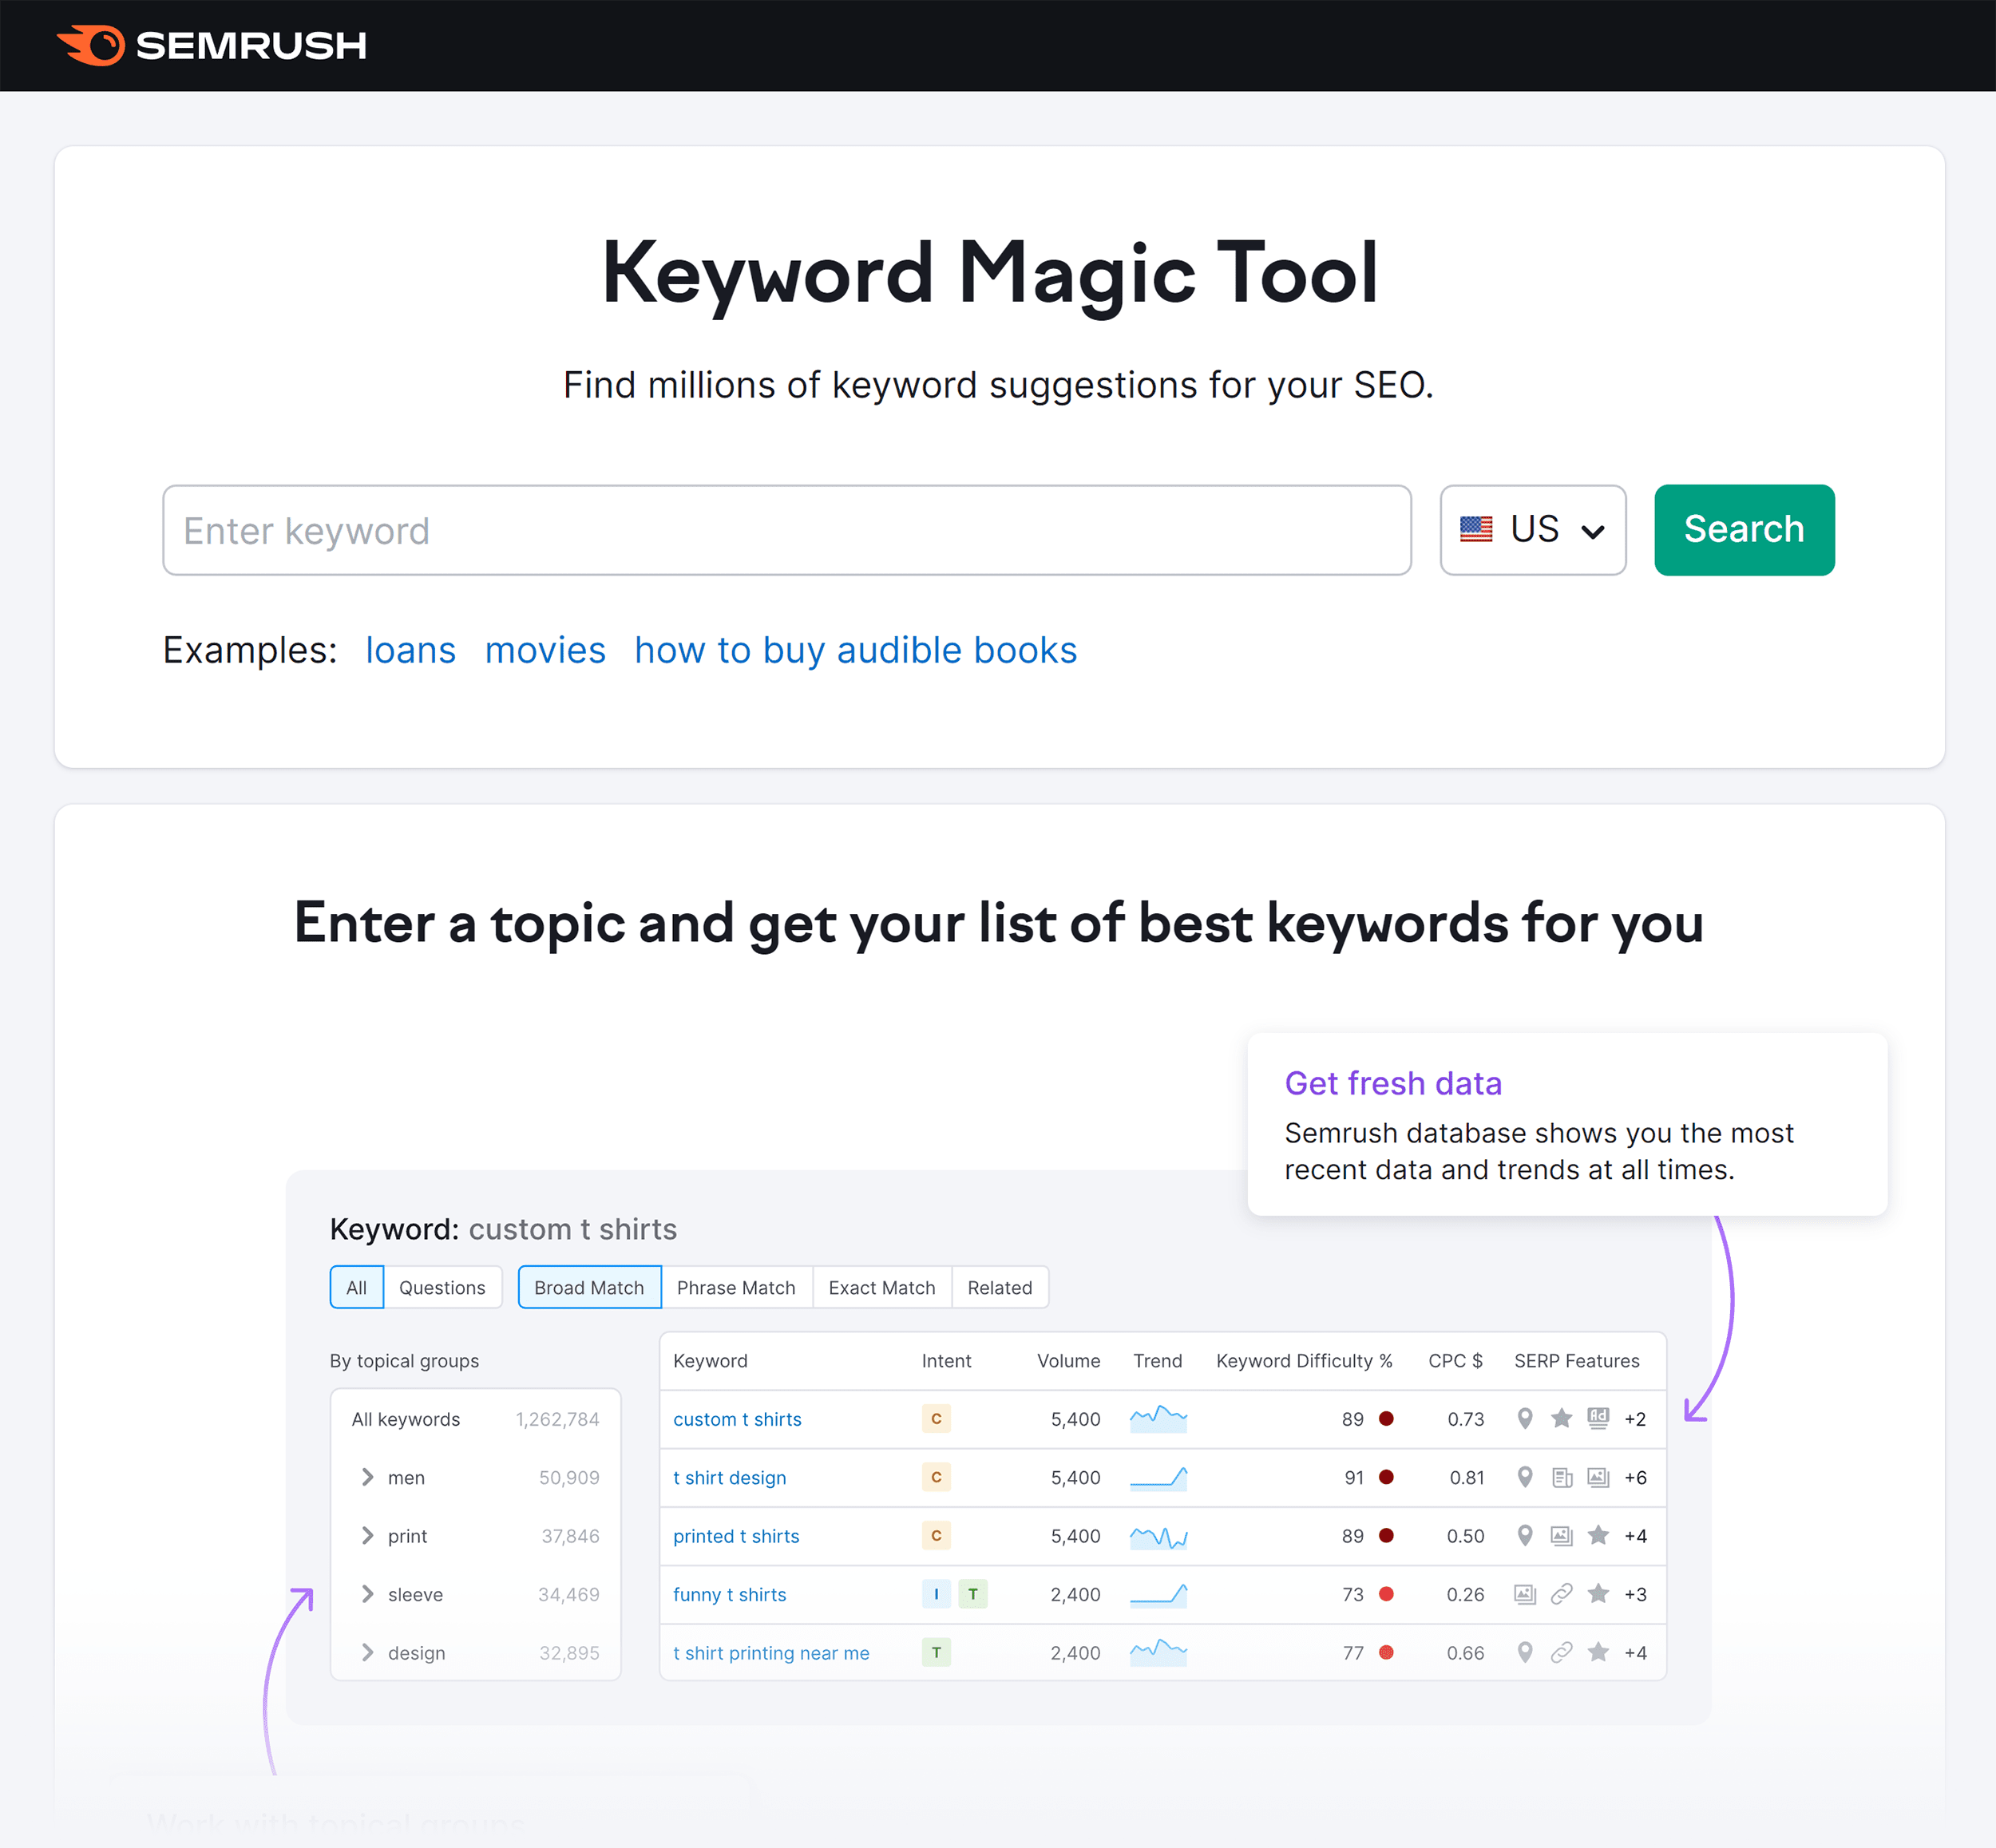This screenshot has height=1848, width=1996.
Task: Click the CPC $ column header
Action: click(1455, 1360)
